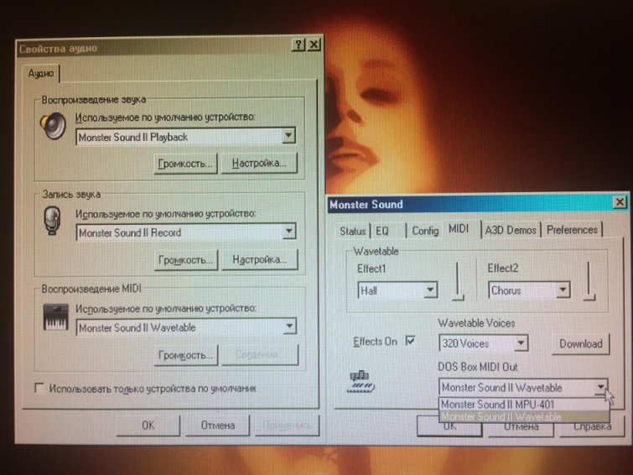Viewport: 633px width, 475px height.
Task: Open the MIDI playback device dropdown in audio properties
Action: [x=289, y=326]
